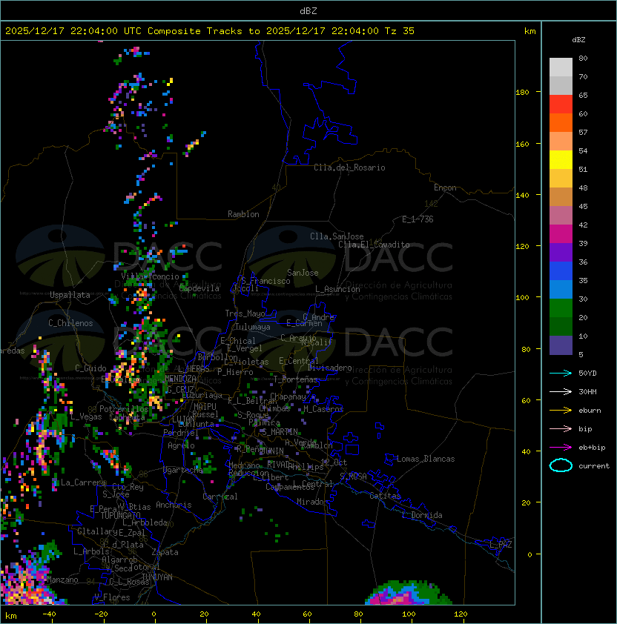Click the pink bip arrow icon
The width and height of the screenshot is (617, 624).
pos(561,428)
